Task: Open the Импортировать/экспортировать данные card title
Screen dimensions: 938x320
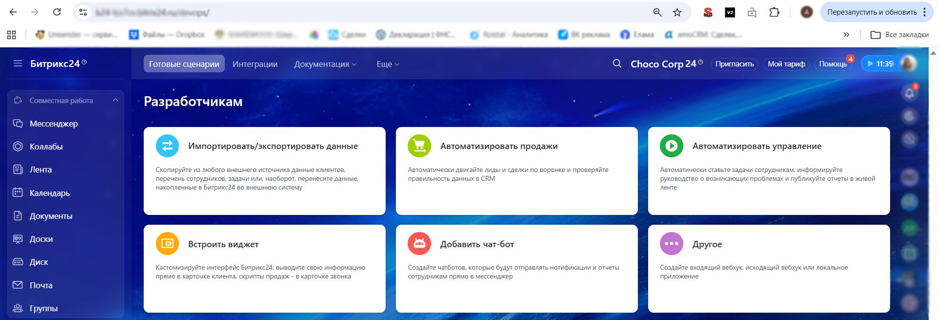Action: [x=273, y=146]
